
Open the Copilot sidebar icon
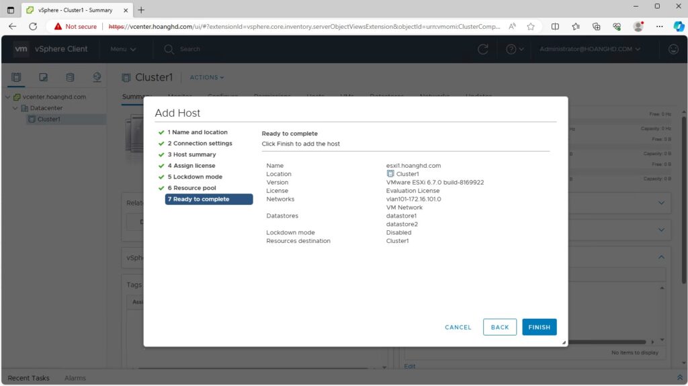pos(679,26)
